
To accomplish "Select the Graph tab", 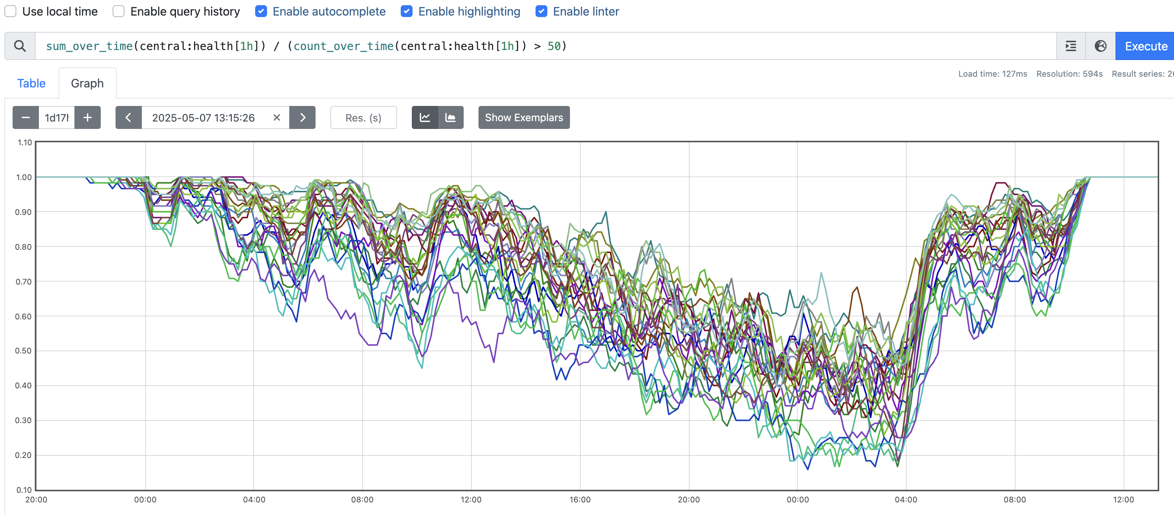I will (87, 83).
